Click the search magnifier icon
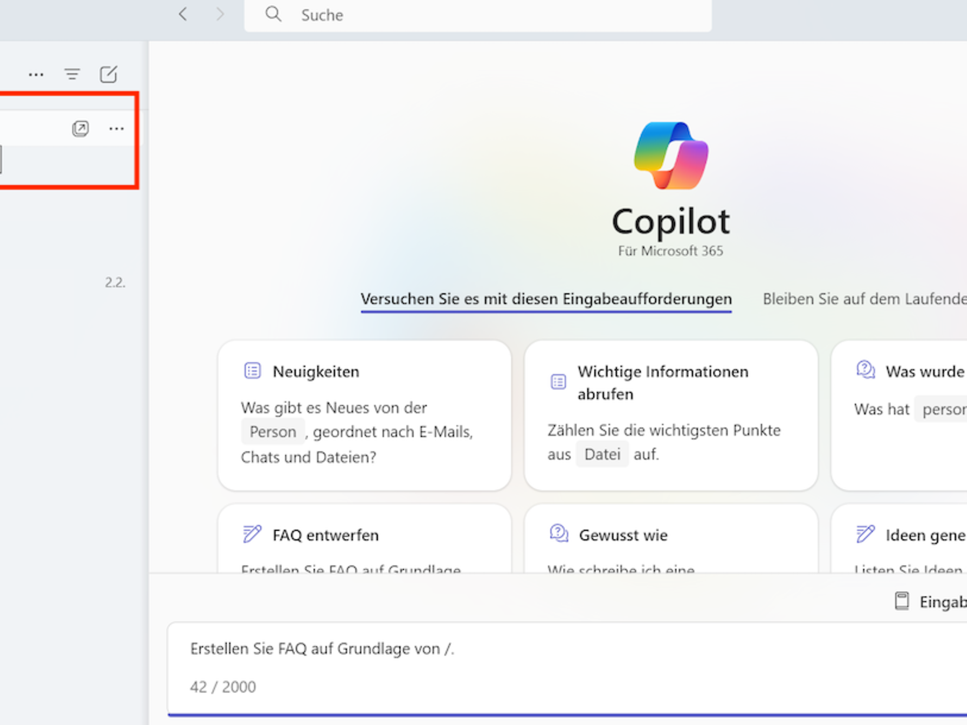 pos(273,14)
